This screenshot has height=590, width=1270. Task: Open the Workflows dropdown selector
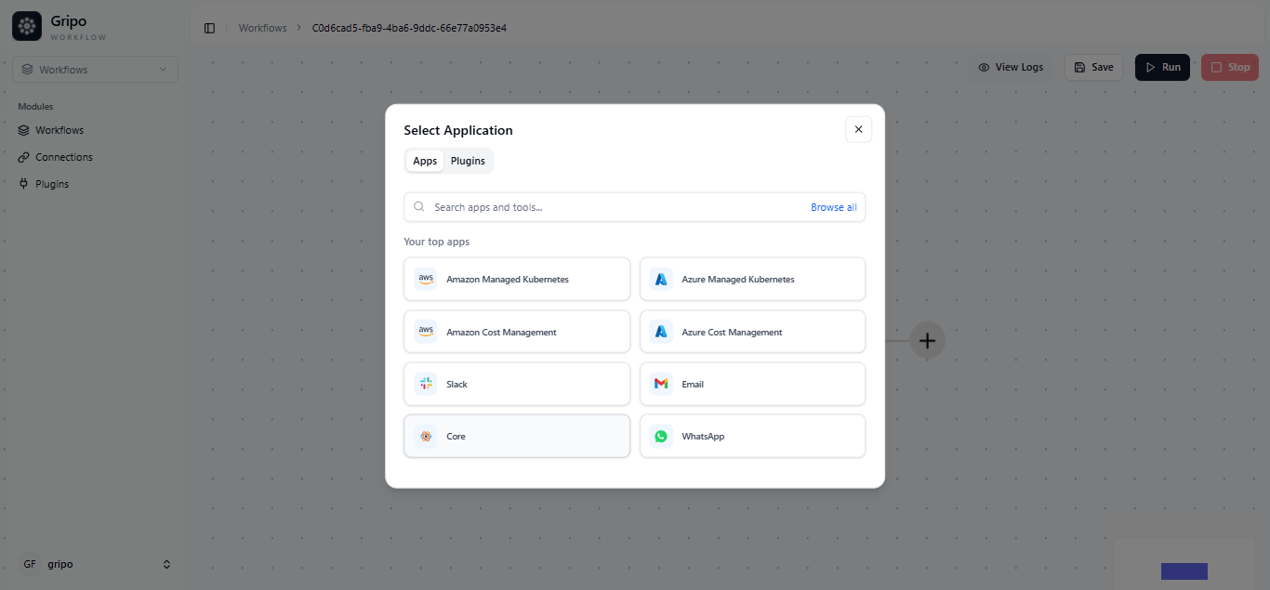pyautogui.click(x=95, y=70)
